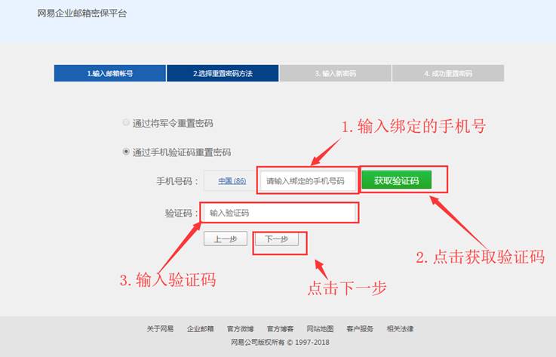Click the green 获取验证码 button
This screenshot has height=357, width=556.
pyautogui.click(x=396, y=180)
